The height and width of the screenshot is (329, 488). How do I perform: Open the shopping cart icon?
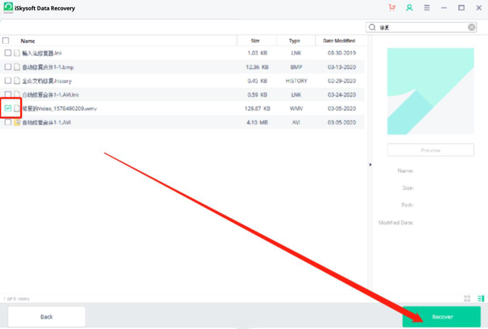[x=392, y=8]
